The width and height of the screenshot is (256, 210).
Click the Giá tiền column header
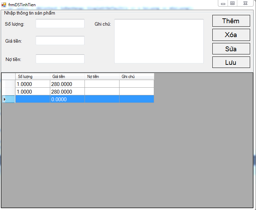[67, 77]
